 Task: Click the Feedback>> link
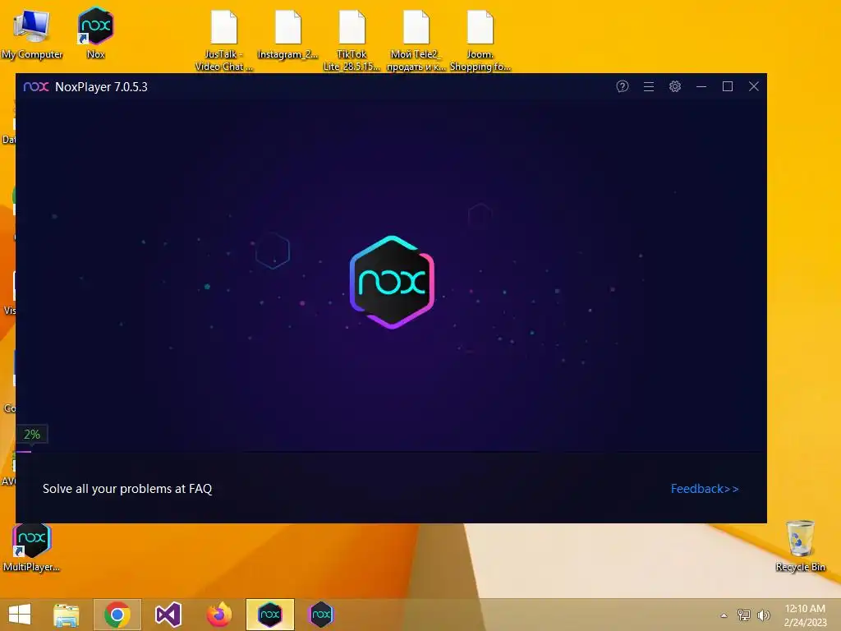coord(704,489)
